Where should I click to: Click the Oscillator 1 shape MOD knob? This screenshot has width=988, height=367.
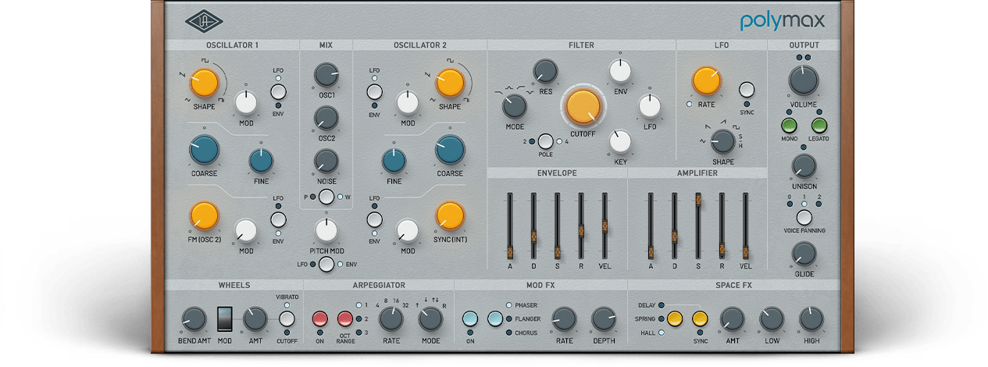pos(245,102)
